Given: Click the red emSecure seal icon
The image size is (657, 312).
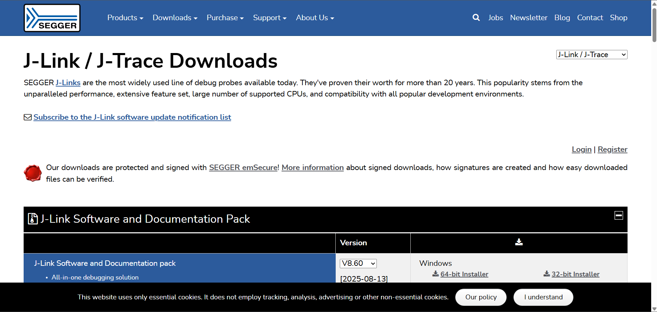Looking at the screenshot, I should 33,173.
